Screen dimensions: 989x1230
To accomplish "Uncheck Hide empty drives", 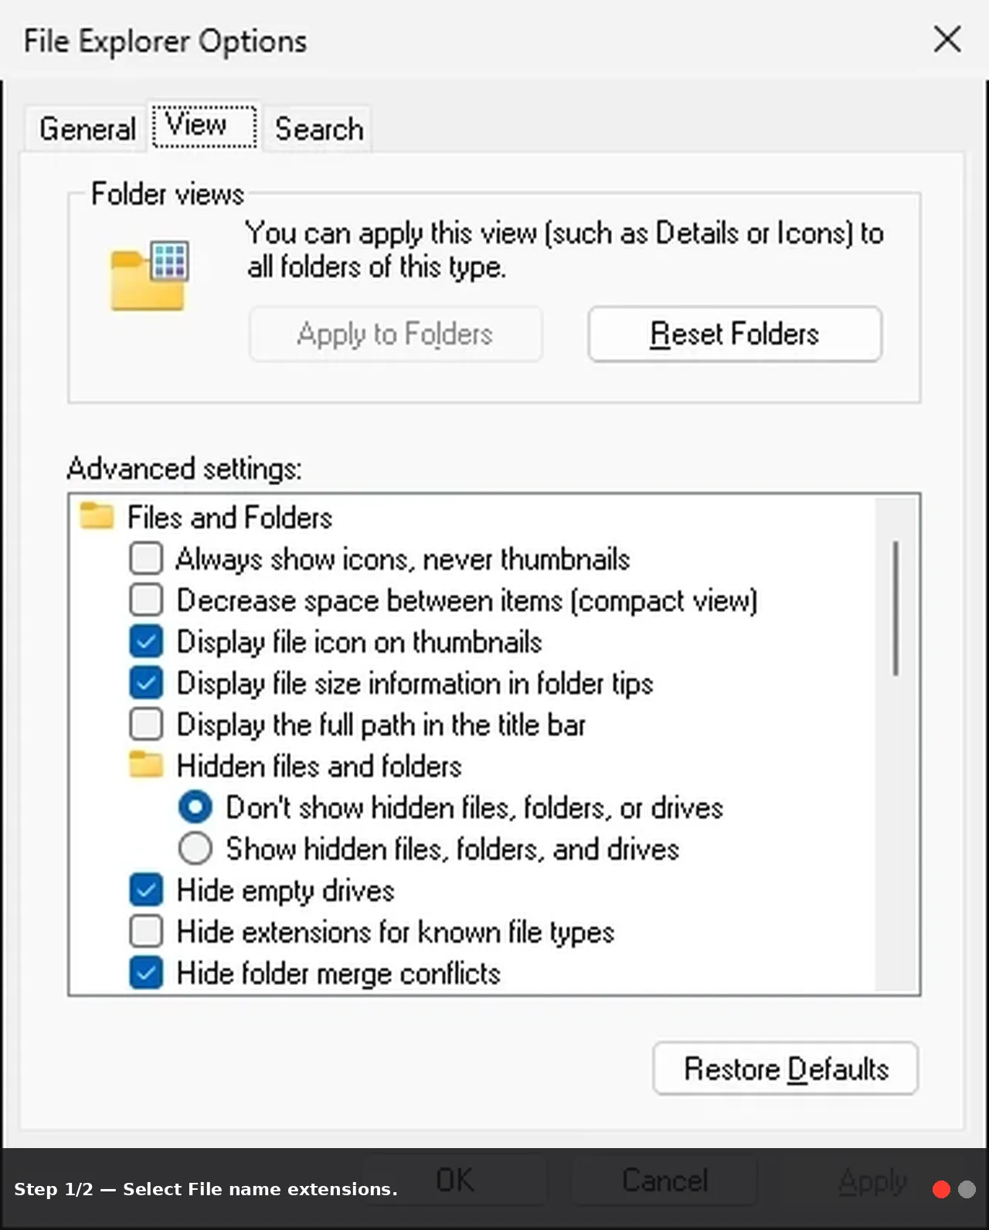I will coord(146,890).
